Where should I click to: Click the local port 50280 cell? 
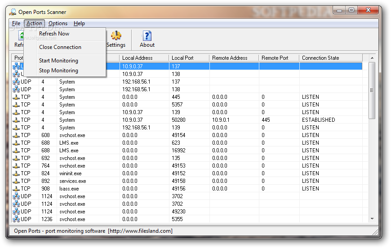178,120
